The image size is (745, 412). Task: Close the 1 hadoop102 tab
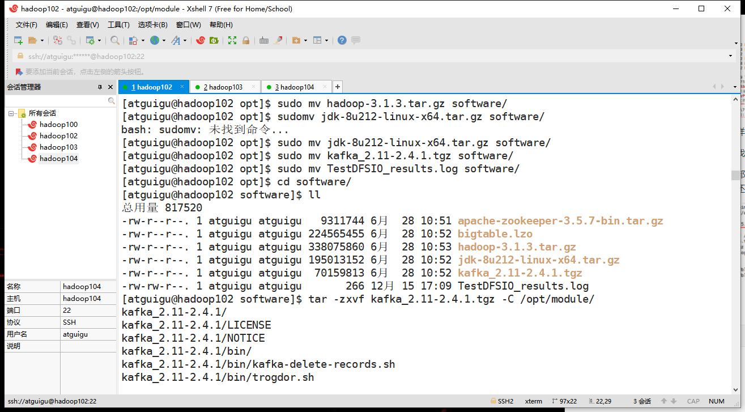[182, 87]
